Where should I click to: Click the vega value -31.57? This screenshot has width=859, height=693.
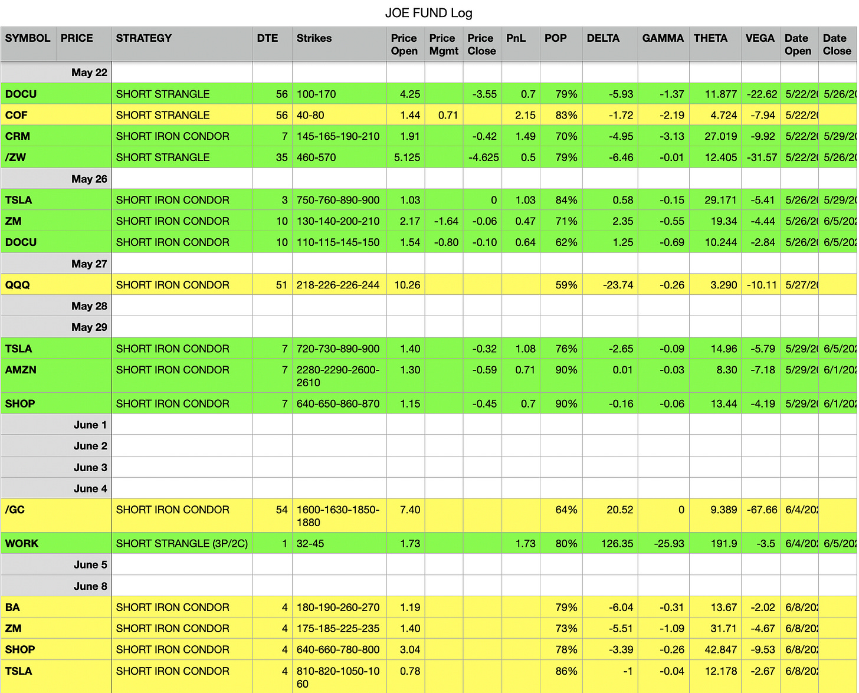coord(762,157)
